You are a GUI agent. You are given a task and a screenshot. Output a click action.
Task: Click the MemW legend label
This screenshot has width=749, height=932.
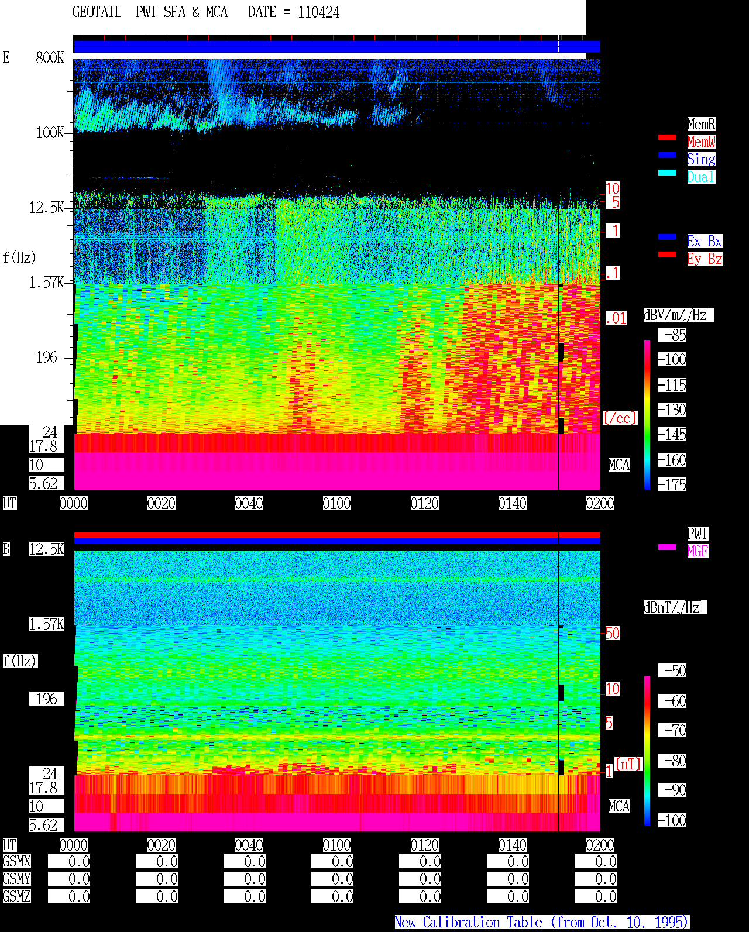click(x=701, y=142)
